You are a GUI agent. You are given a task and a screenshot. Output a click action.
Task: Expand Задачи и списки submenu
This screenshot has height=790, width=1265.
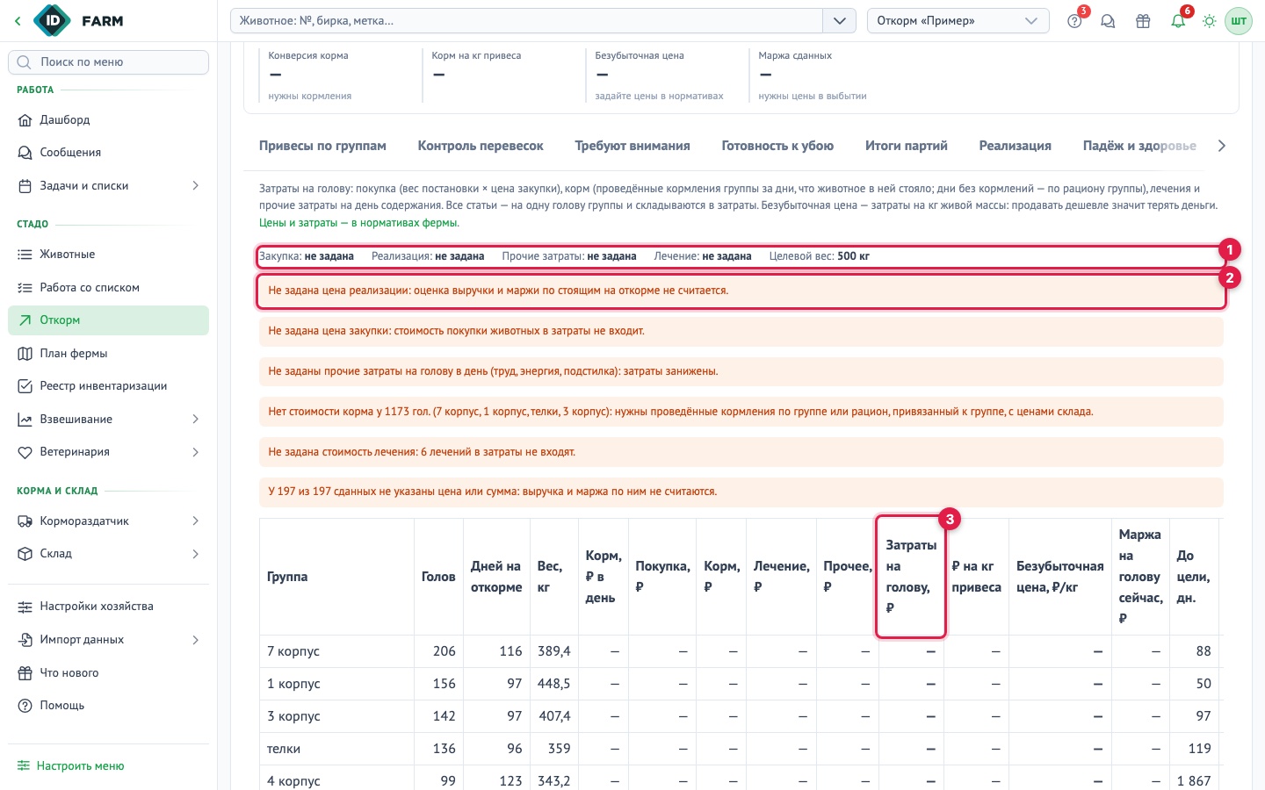pyautogui.click(x=108, y=186)
